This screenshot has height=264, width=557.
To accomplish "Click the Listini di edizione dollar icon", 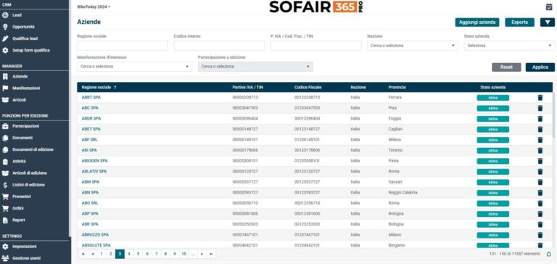I will click(5, 185).
